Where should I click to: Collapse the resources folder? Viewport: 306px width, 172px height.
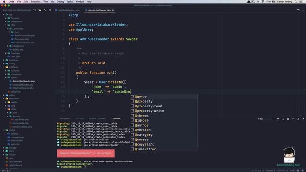pos(4,99)
